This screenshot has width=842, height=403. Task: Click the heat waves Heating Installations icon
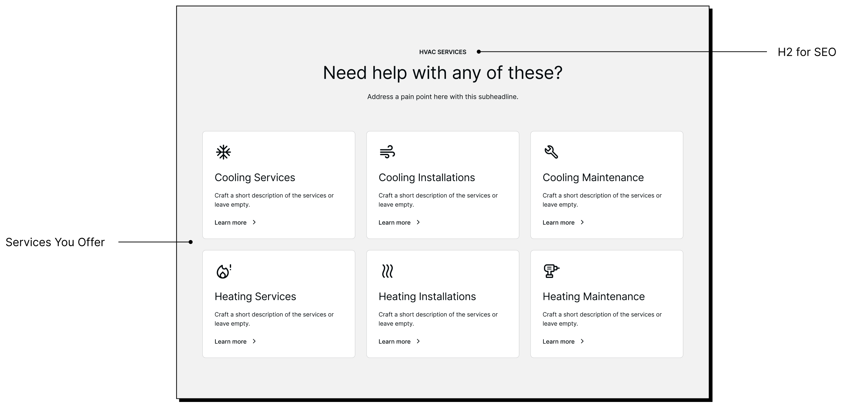click(x=387, y=271)
